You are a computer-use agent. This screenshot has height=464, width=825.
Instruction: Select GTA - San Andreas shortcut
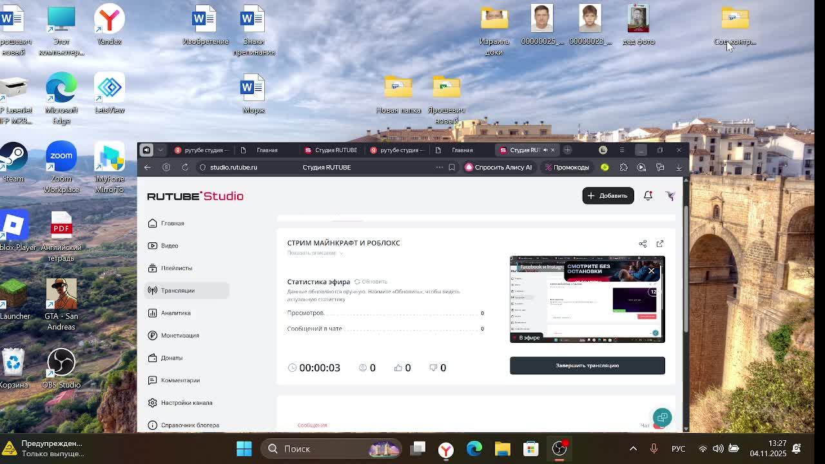(x=61, y=304)
